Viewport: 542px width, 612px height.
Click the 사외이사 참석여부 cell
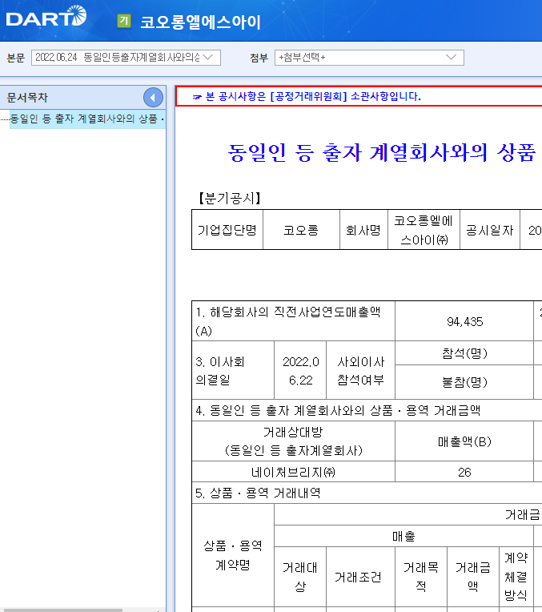[360, 370]
